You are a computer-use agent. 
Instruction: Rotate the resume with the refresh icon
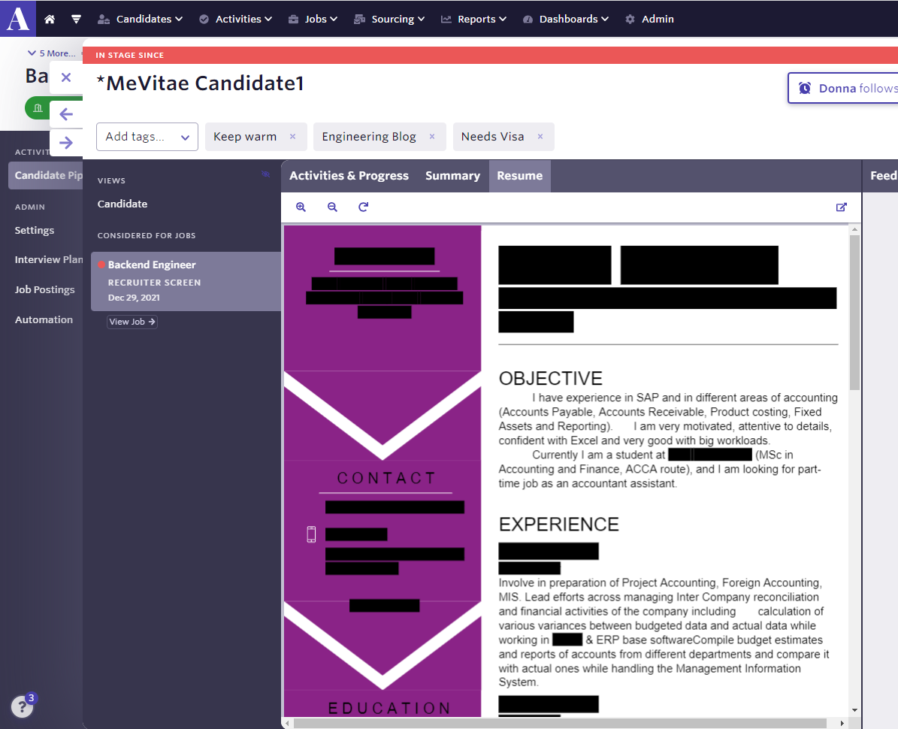(x=364, y=207)
